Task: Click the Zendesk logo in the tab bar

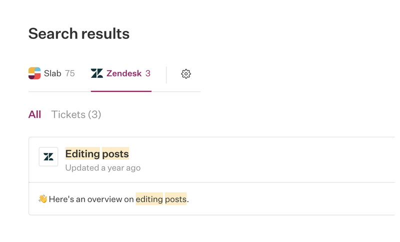Action: click(96, 73)
